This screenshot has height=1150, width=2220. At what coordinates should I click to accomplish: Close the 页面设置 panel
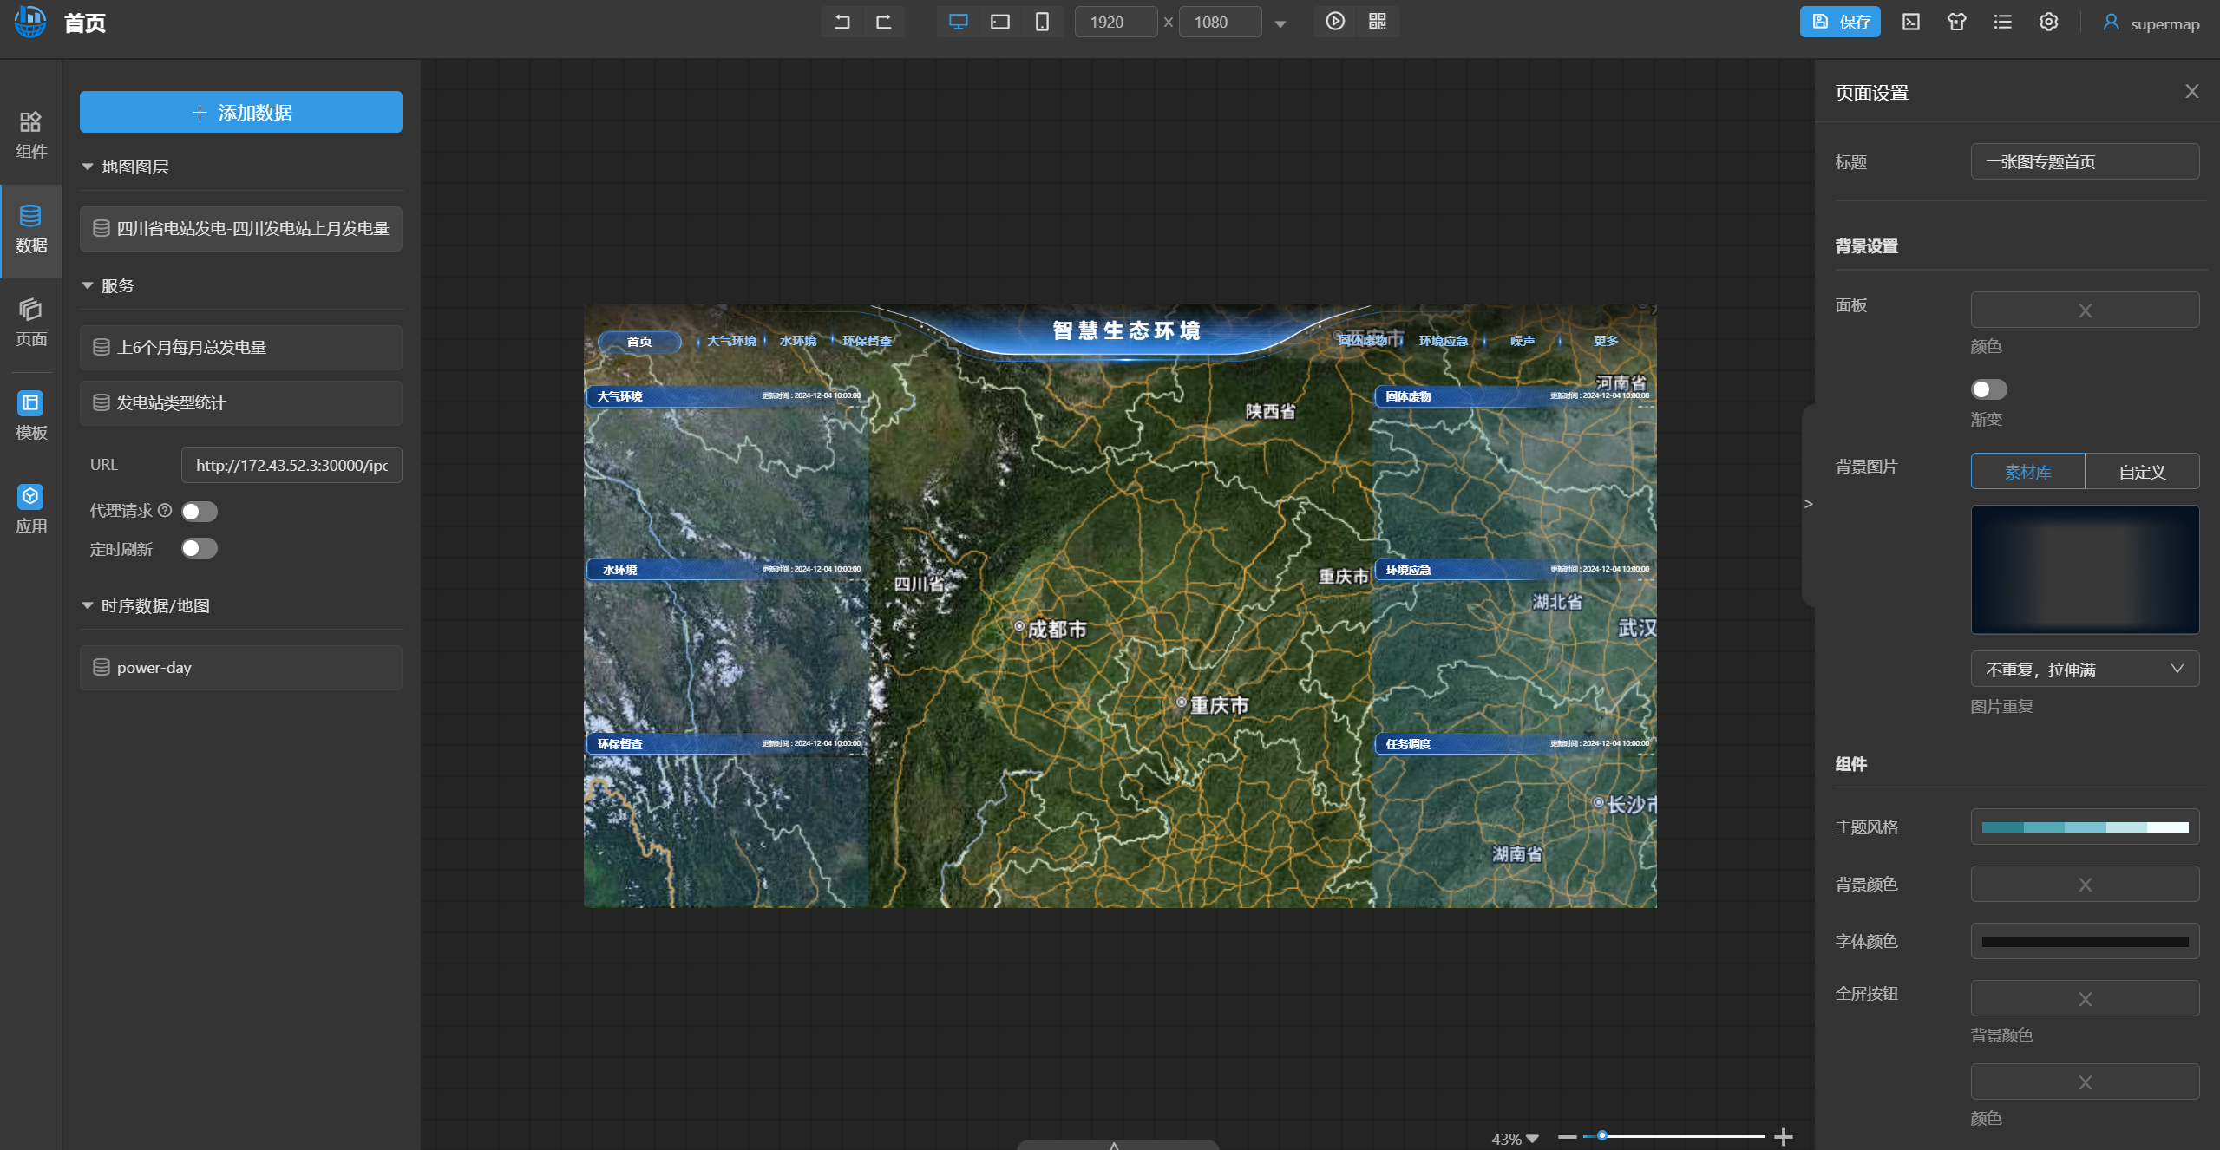coord(2191,92)
